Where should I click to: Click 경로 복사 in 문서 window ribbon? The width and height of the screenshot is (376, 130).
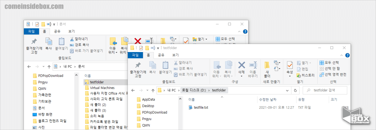[79, 45]
